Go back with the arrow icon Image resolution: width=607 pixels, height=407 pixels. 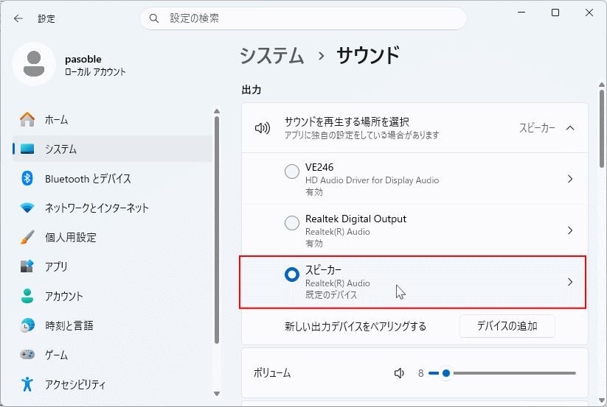18,18
